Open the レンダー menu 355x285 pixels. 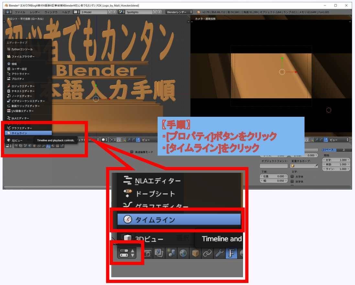35,12
